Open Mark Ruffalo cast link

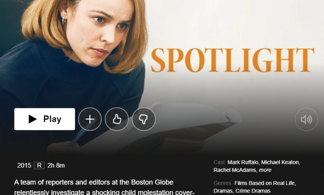click(x=243, y=162)
